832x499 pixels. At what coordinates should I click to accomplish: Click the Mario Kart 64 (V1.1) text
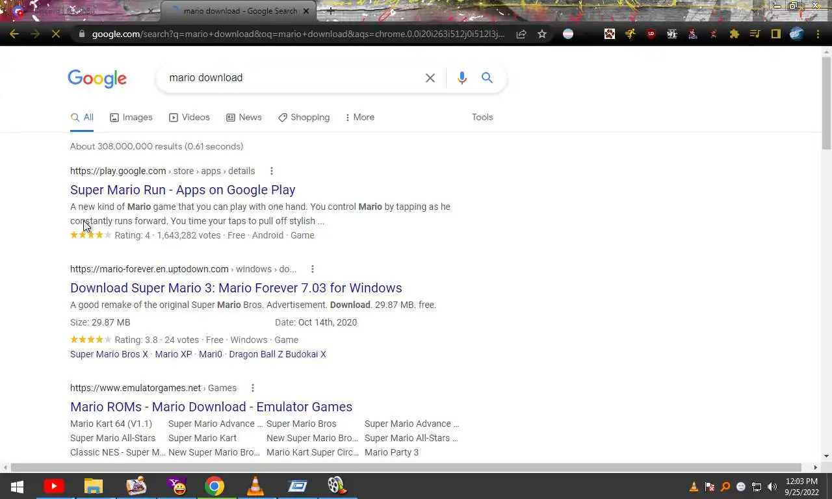[x=111, y=424]
